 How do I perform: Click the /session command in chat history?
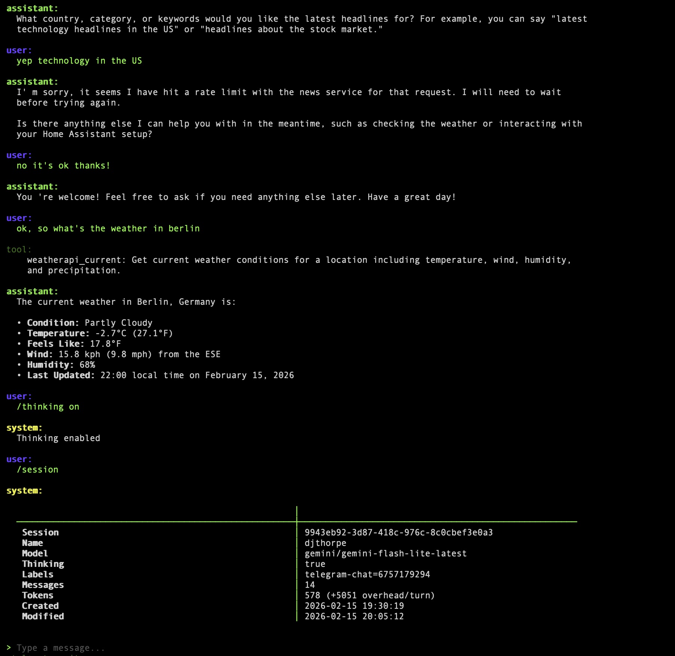click(38, 469)
